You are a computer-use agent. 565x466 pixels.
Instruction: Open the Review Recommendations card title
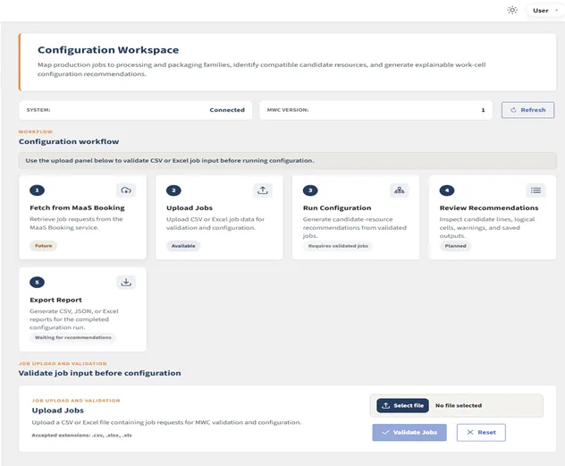click(489, 208)
